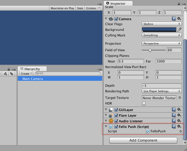Image resolution: width=187 pixels, height=151 pixels.
Task: Toggle Stats overlay in Game view
Action: pyautogui.click(x=80, y=8)
